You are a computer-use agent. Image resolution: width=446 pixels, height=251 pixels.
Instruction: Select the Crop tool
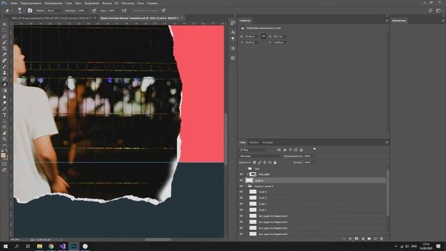coord(4,48)
